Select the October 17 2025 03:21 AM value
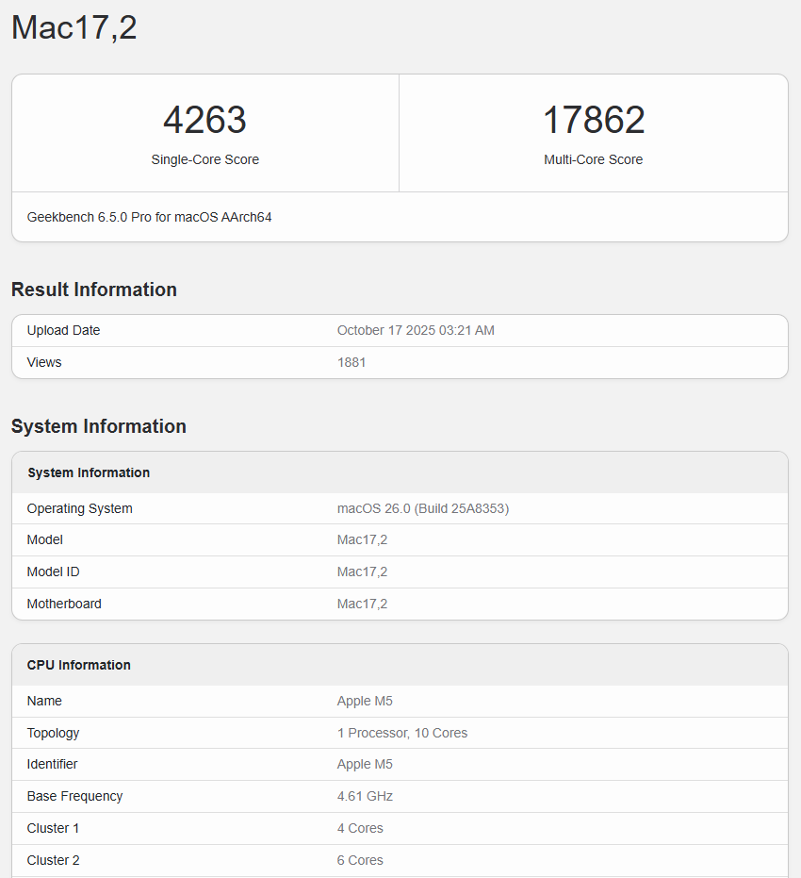 pyautogui.click(x=416, y=330)
